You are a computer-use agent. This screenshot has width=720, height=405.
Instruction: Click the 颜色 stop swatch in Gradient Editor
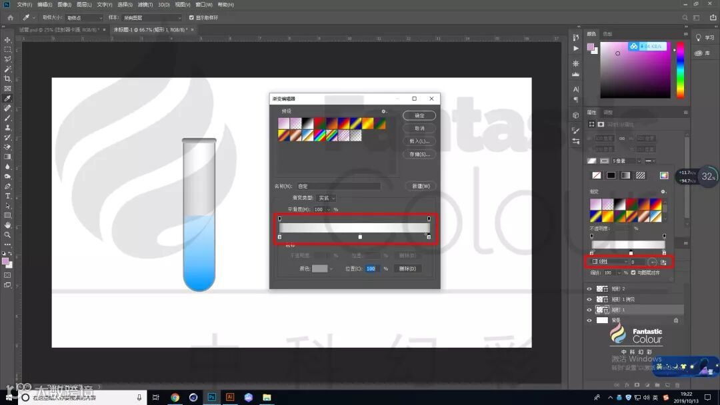319,268
